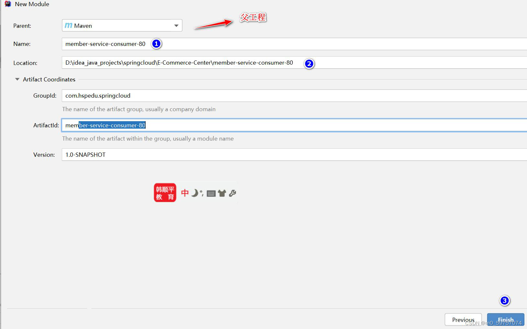The width and height of the screenshot is (527, 329).
Task: Click the IntelliJ IDEA icon in title bar
Action: click(x=8, y=4)
